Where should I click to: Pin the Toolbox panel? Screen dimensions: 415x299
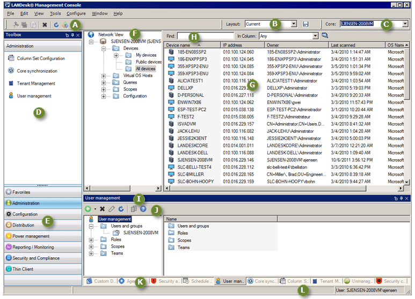72,35
